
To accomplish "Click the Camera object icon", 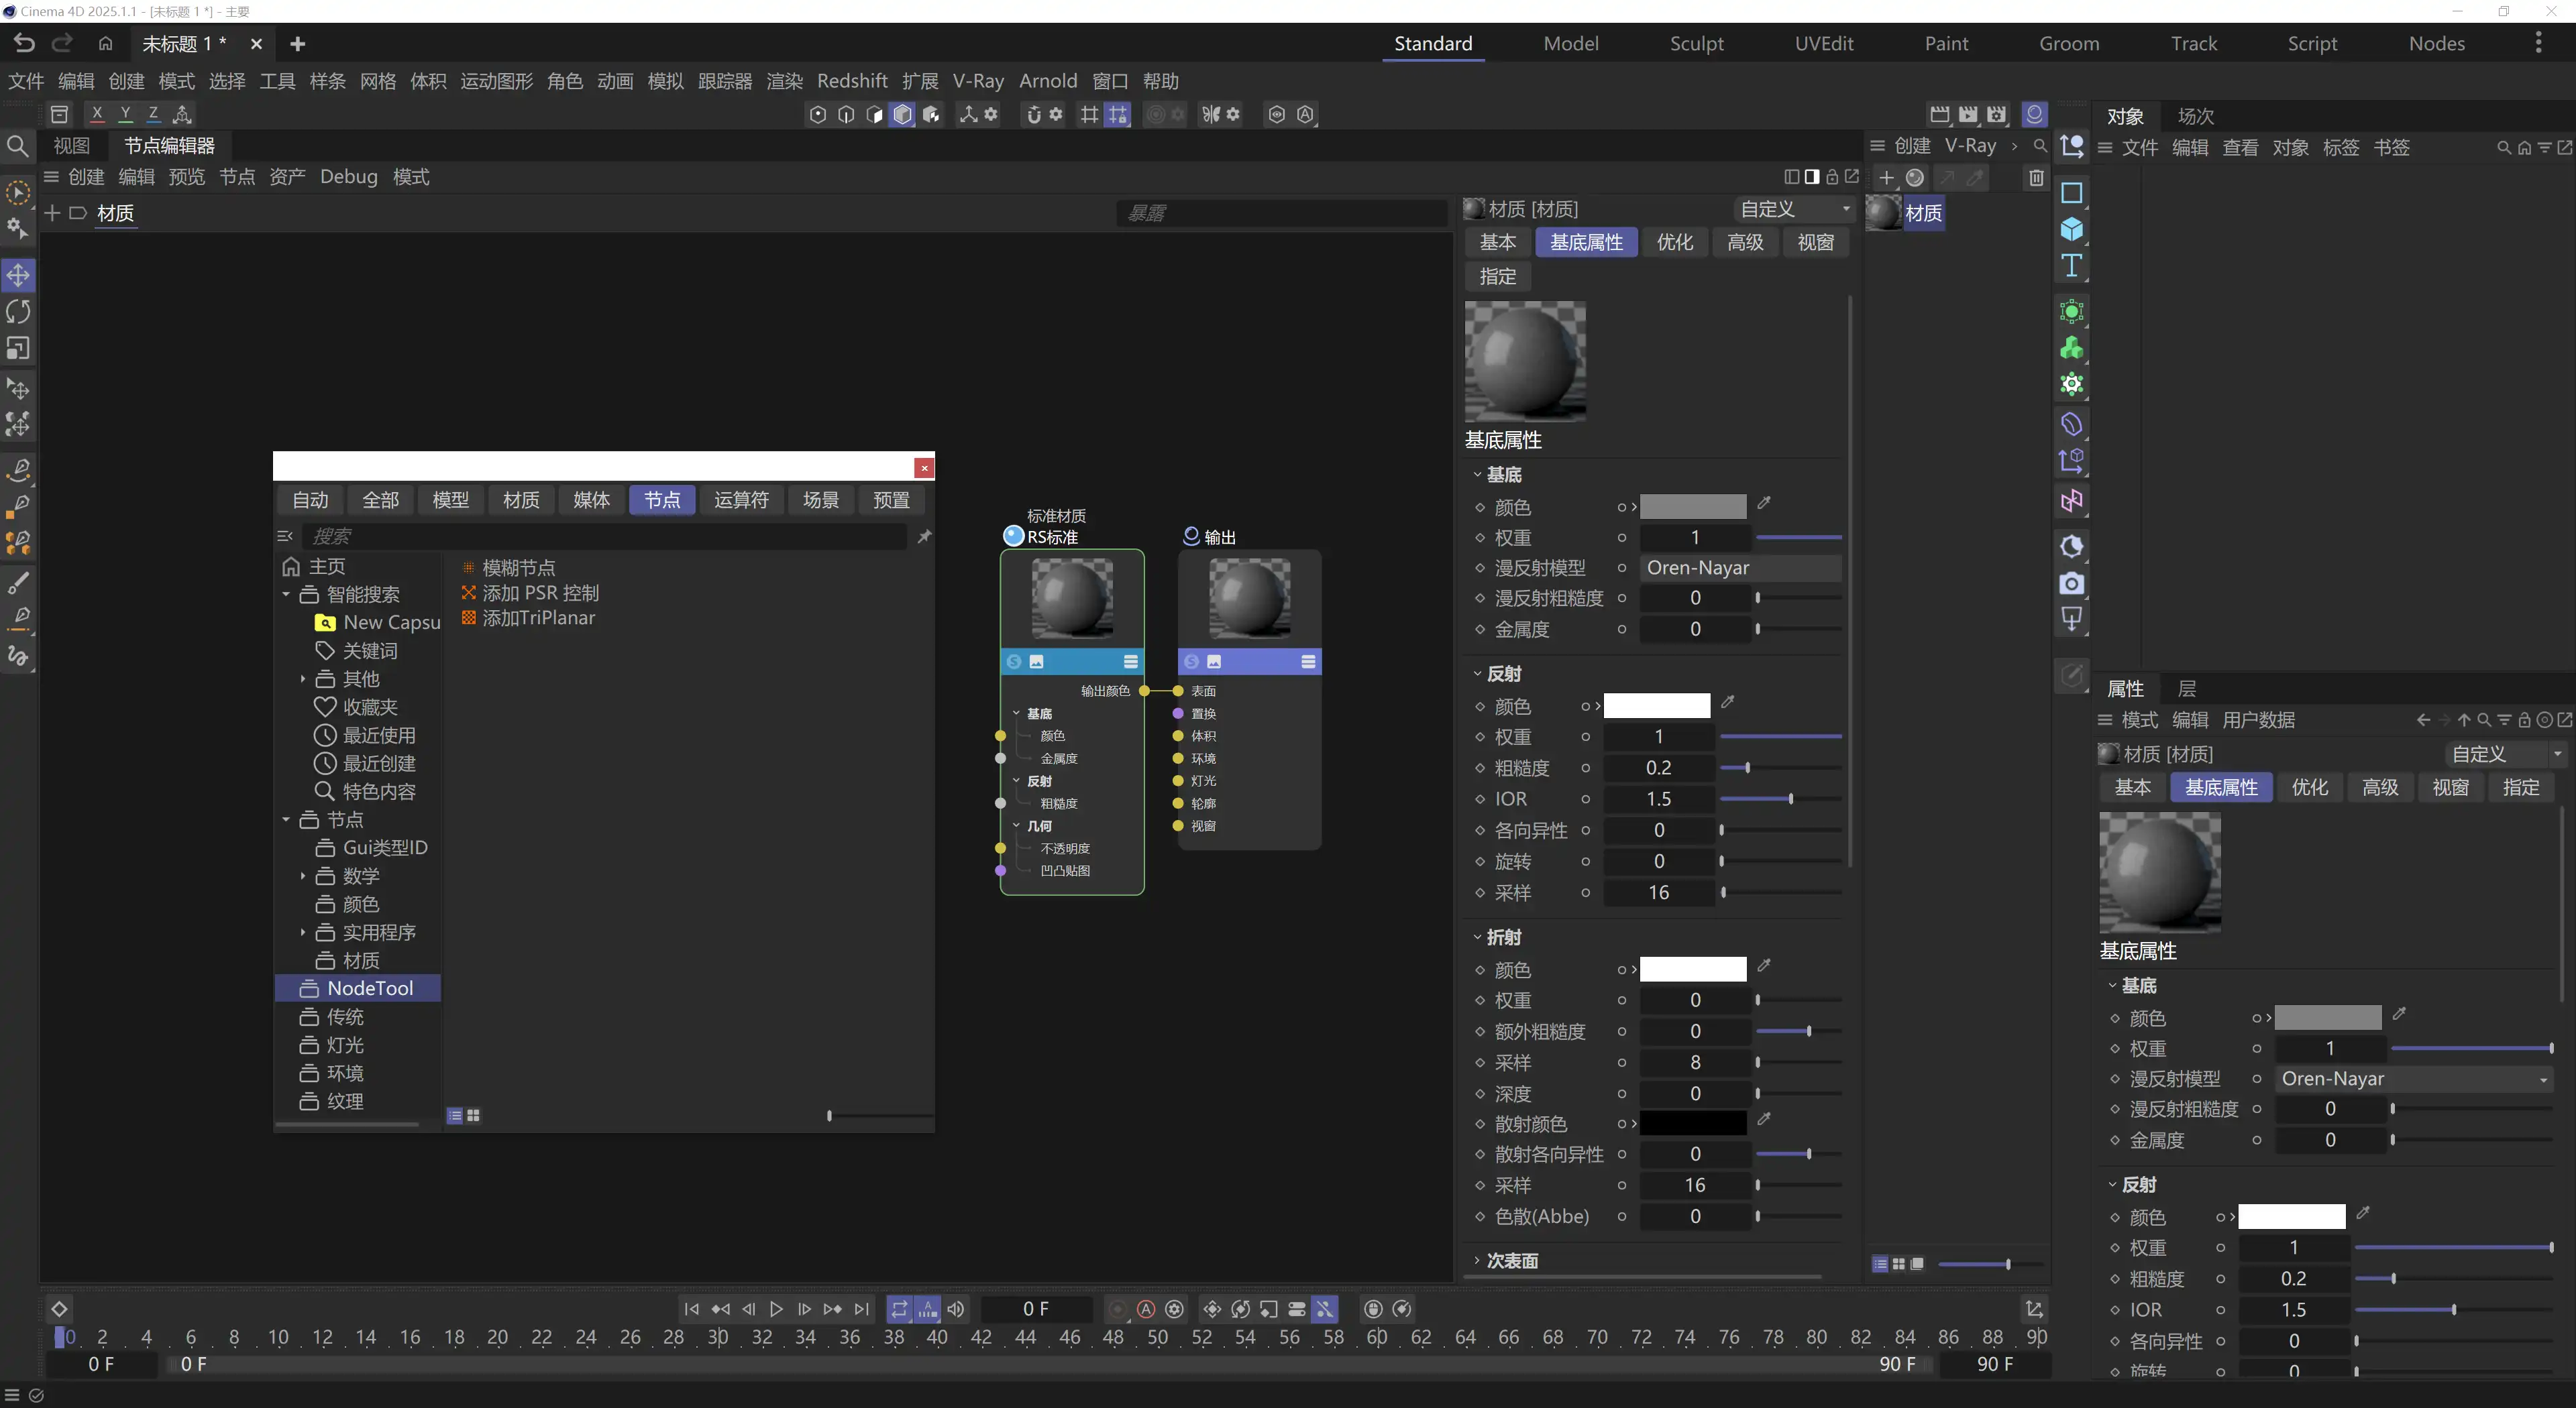I will (2071, 583).
